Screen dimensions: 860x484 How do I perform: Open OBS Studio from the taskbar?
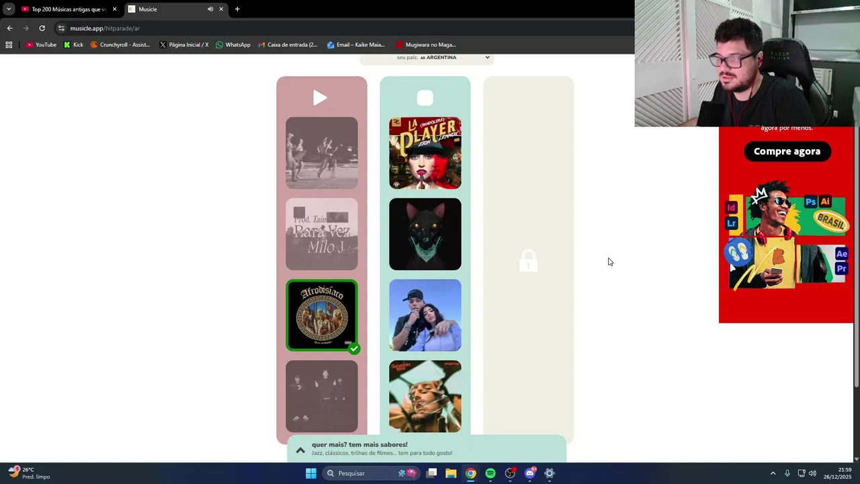click(x=510, y=473)
